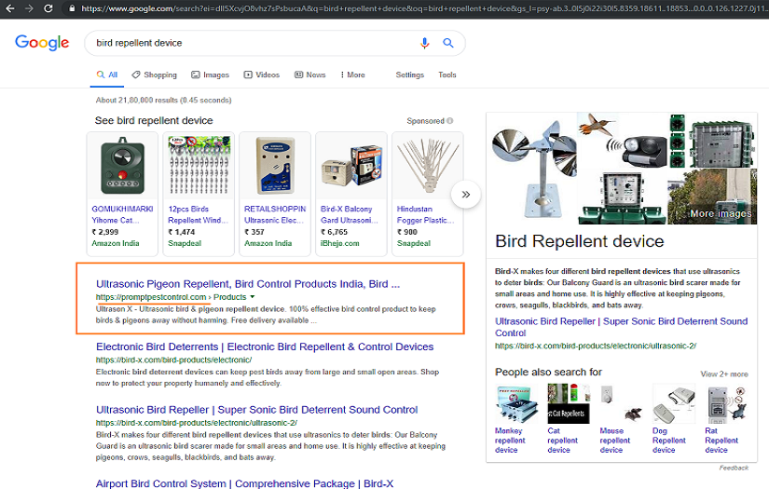The image size is (769, 489).
Task: Open RETAILSHOPPIN Ultrasonic product image
Action: pyautogui.click(x=275, y=166)
